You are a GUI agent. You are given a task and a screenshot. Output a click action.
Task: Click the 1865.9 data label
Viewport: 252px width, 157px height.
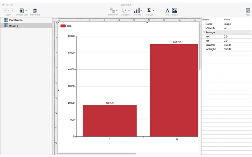110,103
